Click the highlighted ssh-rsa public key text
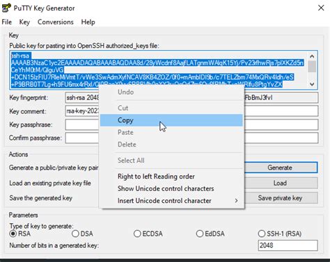330x262 pixels. point(157,70)
